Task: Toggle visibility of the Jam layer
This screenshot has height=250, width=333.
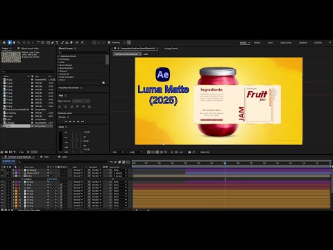Action: click(2, 188)
